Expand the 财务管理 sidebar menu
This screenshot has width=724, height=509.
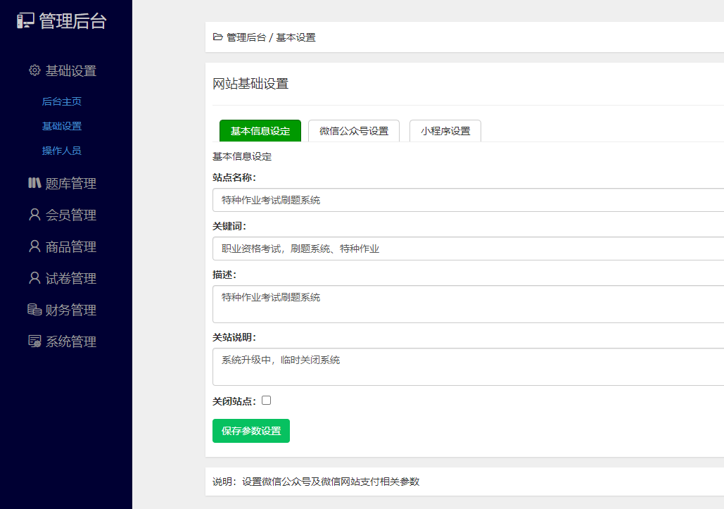[70, 310]
